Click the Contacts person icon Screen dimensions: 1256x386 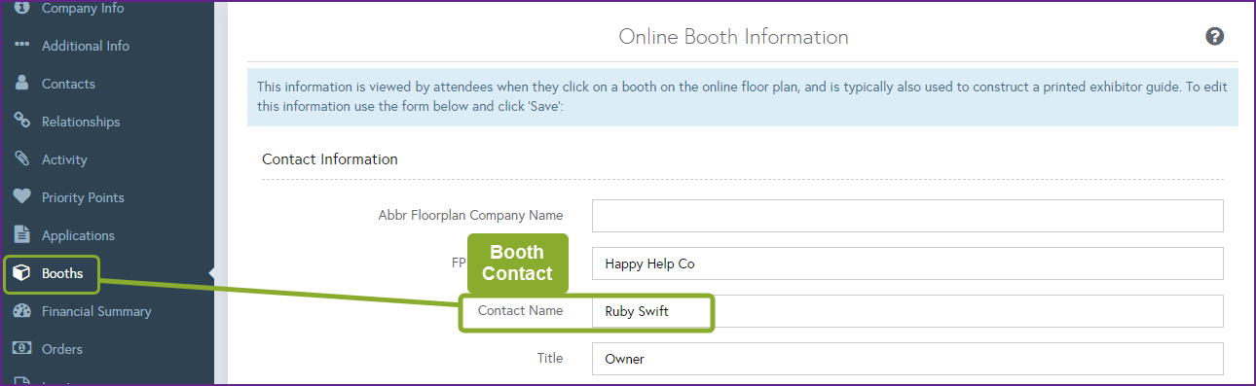21,84
